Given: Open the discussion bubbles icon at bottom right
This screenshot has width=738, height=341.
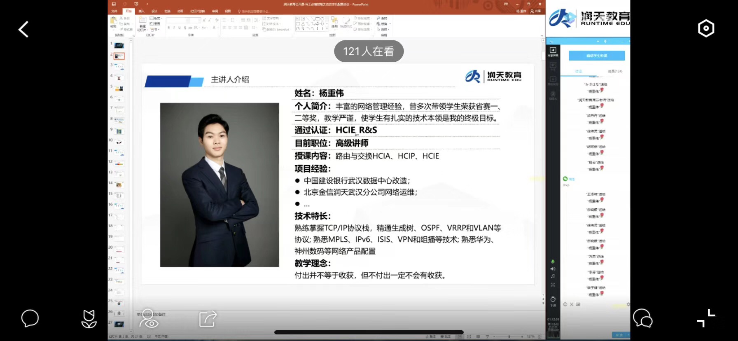Looking at the screenshot, I should [x=642, y=318].
